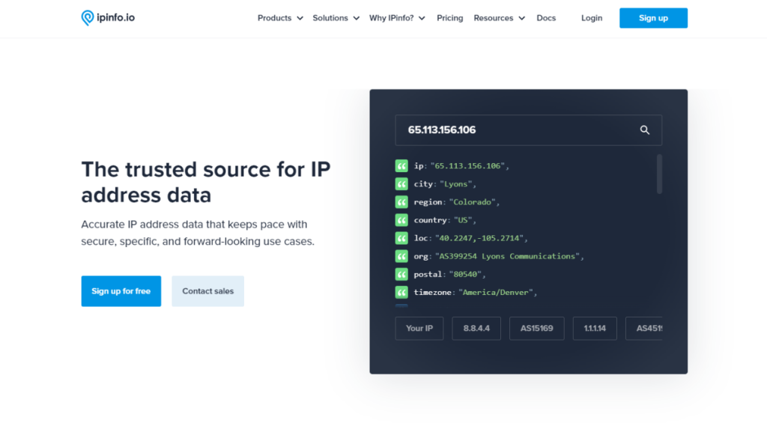Click the quote icon beside region field
Viewport: 767px width, 423px height.
401,202
